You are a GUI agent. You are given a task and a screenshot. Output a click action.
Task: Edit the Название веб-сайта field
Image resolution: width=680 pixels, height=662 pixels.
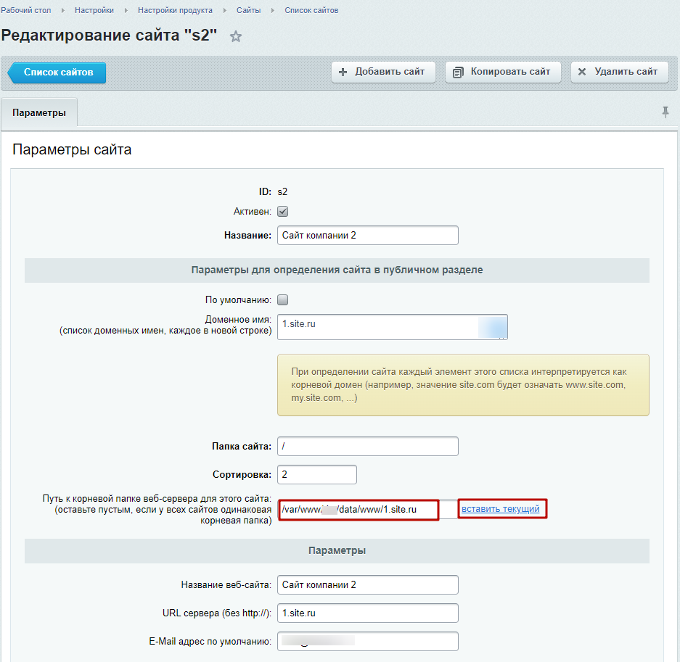tap(368, 584)
